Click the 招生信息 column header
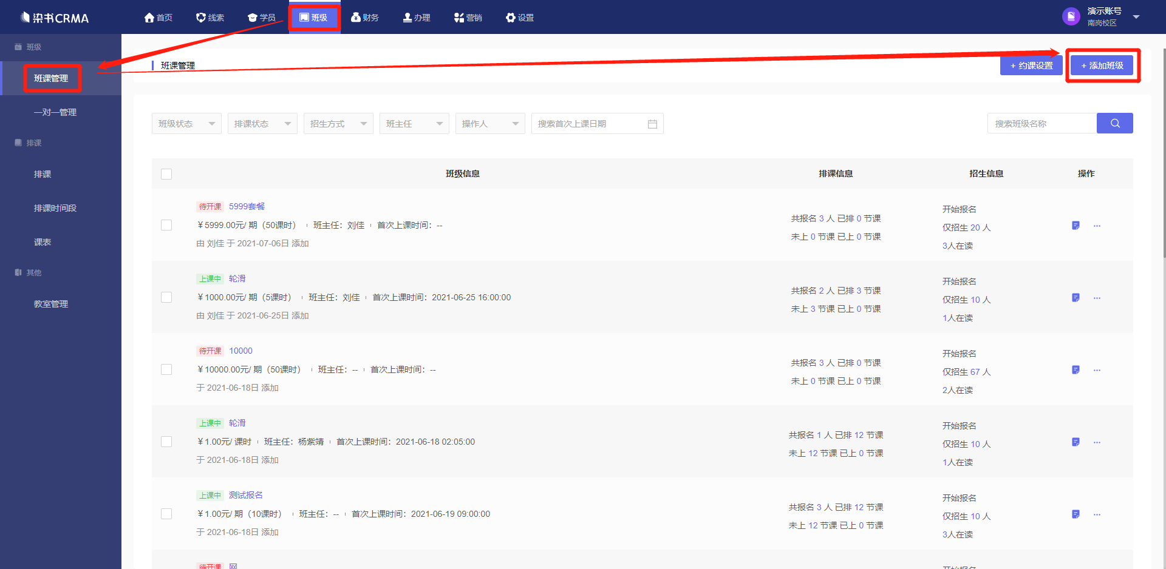The width and height of the screenshot is (1166, 569). [986, 173]
